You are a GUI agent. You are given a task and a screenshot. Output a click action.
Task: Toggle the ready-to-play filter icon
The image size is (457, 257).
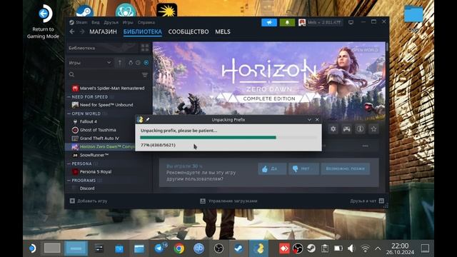[x=146, y=63]
